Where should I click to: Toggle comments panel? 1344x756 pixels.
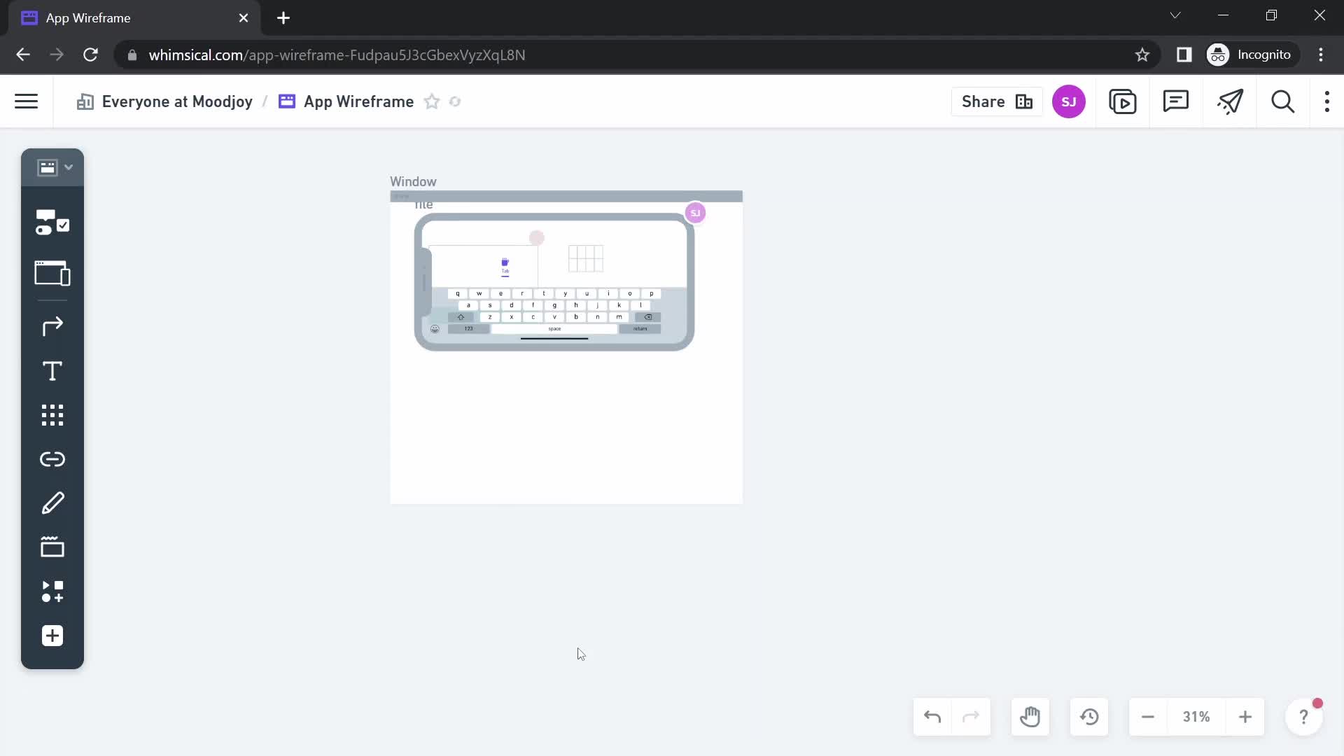tap(1177, 101)
